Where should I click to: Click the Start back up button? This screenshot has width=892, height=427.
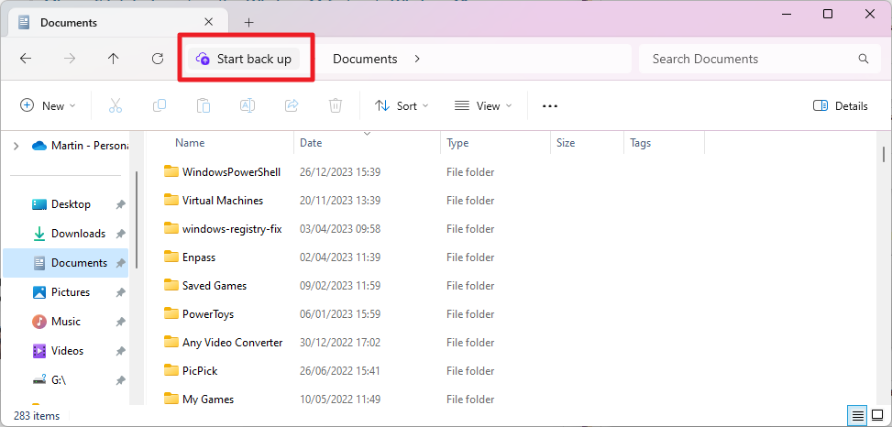click(x=244, y=59)
